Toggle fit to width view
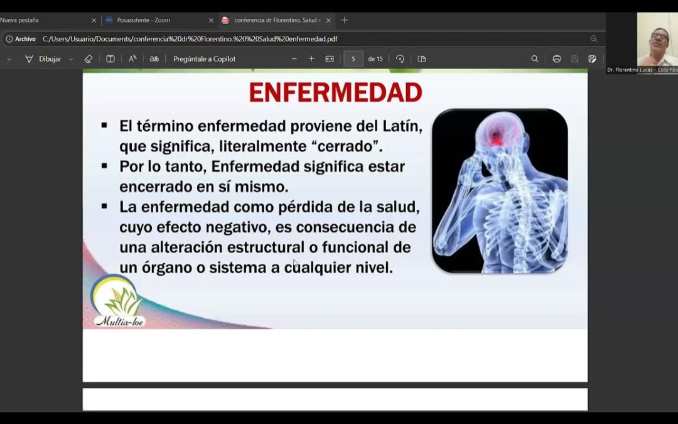 click(330, 59)
